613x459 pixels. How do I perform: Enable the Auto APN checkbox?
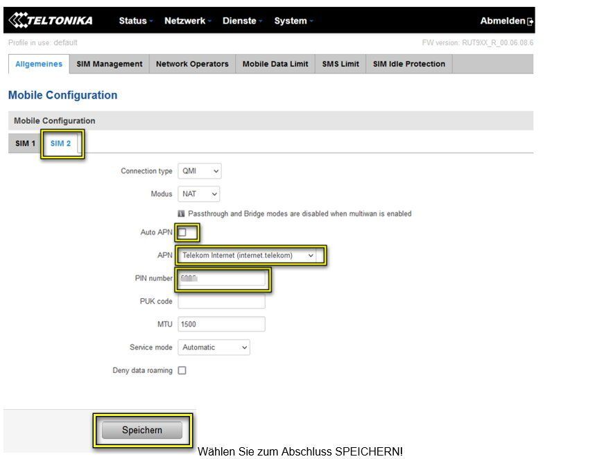coord(182,232)
